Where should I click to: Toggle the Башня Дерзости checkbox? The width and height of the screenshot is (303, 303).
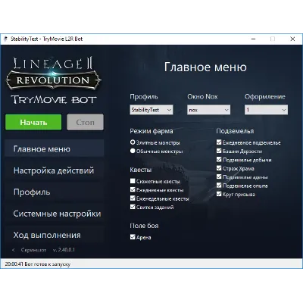tap(219, 151)
